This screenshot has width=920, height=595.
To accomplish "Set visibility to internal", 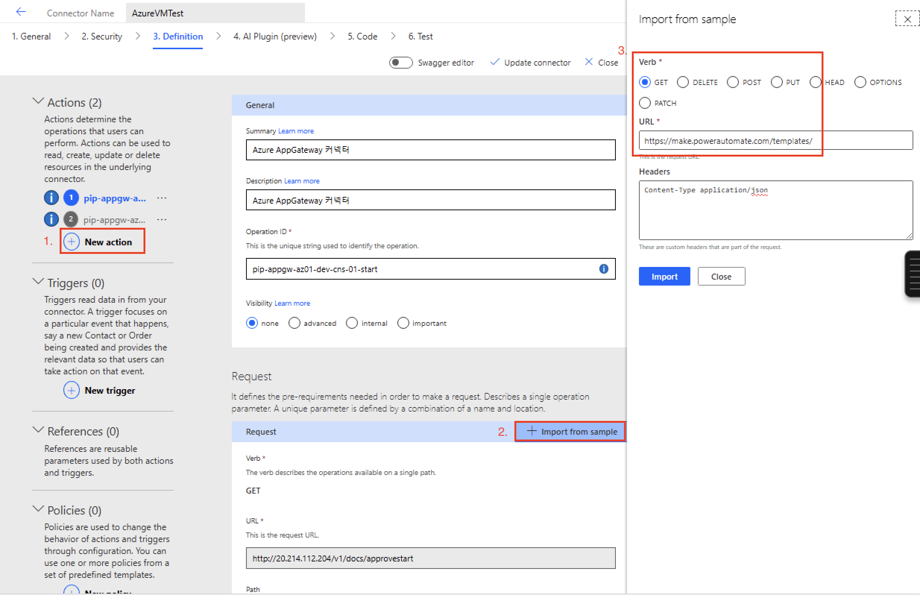I will coord(352,323).
